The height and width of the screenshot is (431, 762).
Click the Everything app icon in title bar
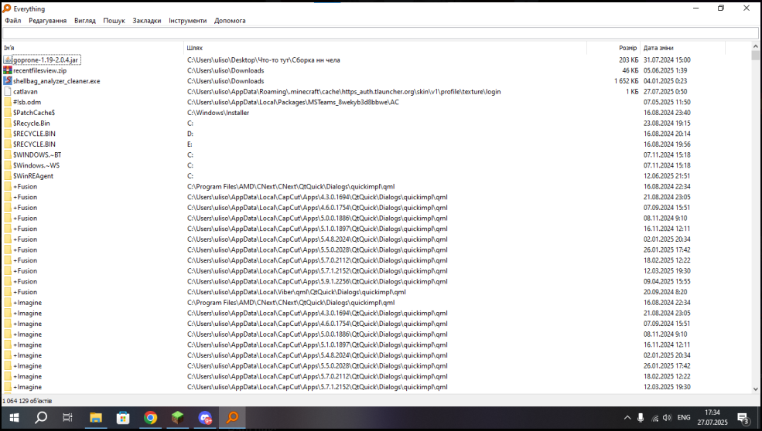click(x=7, y=8)
